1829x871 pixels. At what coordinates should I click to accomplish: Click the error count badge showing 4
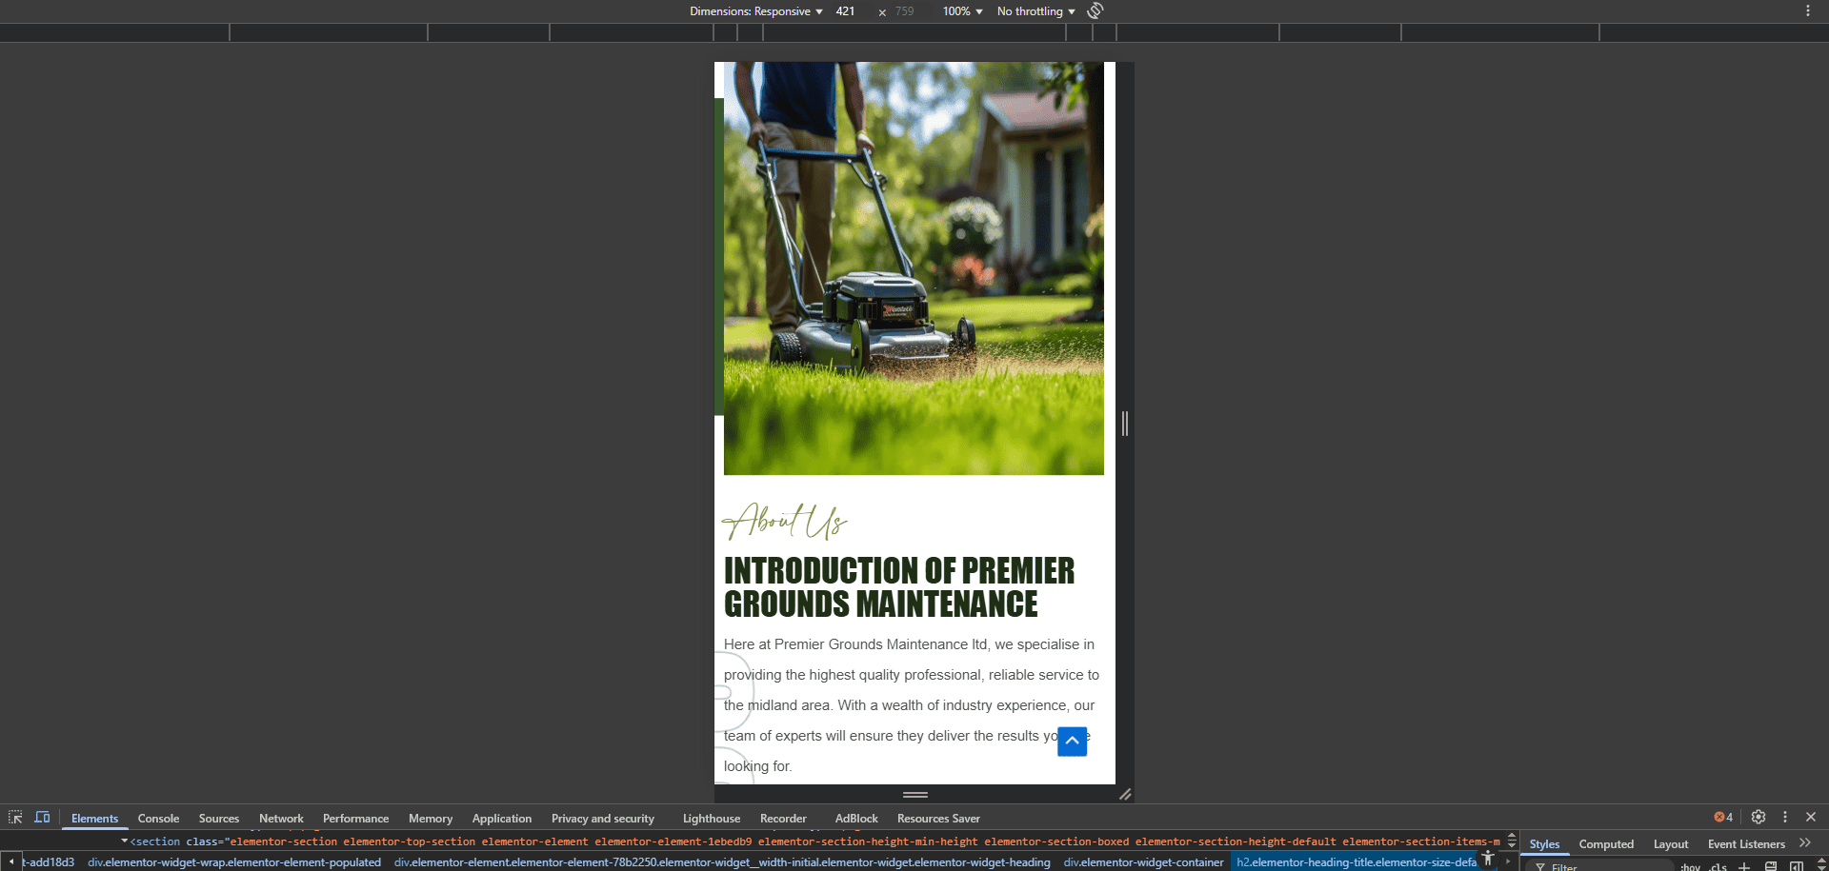1723,817
